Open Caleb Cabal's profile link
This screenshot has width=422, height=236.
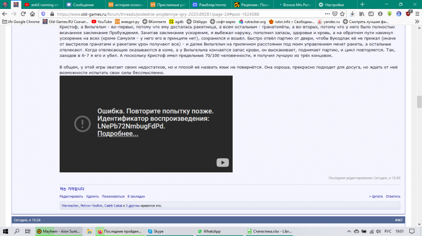(x=113, y=206)
